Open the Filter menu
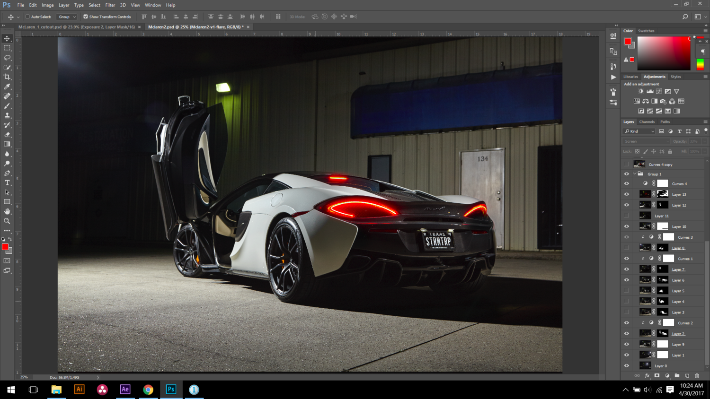 pyautogui.click(x=110, y=5)
